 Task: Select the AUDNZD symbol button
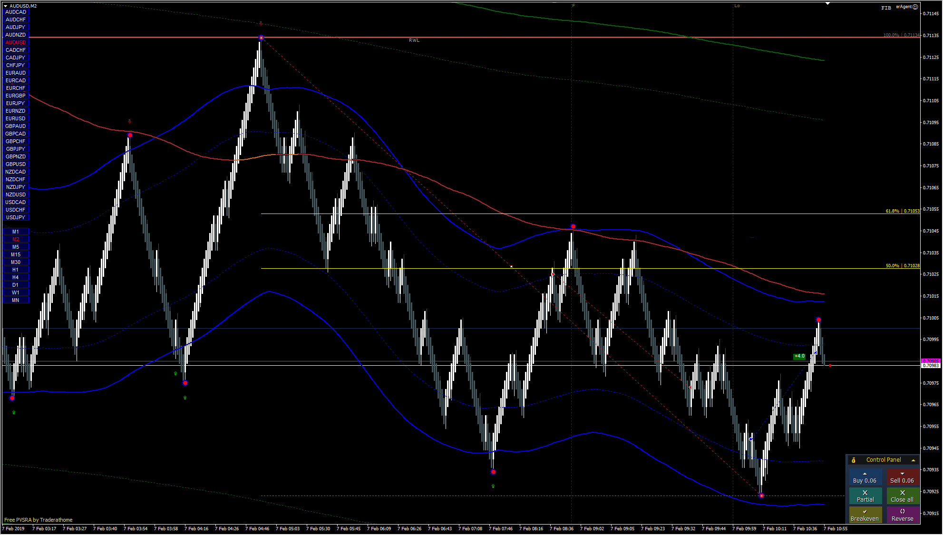click(x=16, y=35)
